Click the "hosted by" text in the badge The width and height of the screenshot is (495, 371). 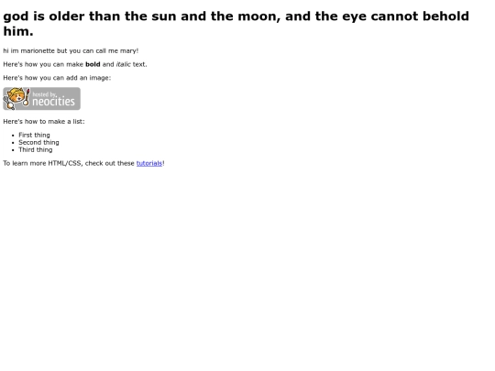click(45, 94)
